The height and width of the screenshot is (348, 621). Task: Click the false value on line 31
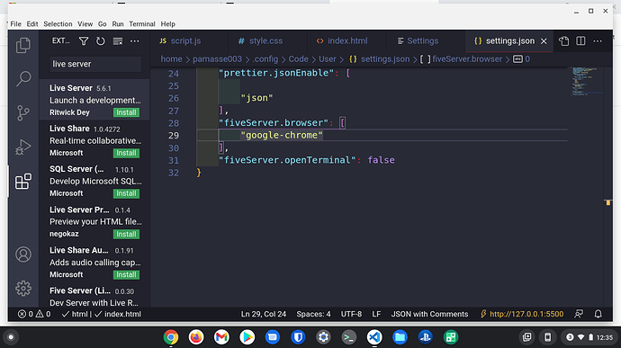coord(381,160)
